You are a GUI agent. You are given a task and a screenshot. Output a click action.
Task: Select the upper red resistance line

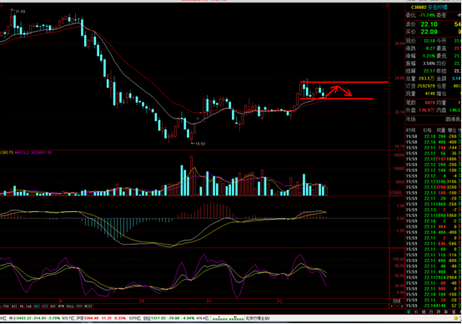pyautogui.click(x=344, y=82)
